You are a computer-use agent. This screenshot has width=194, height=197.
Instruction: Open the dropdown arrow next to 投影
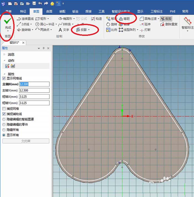(89, 30)
